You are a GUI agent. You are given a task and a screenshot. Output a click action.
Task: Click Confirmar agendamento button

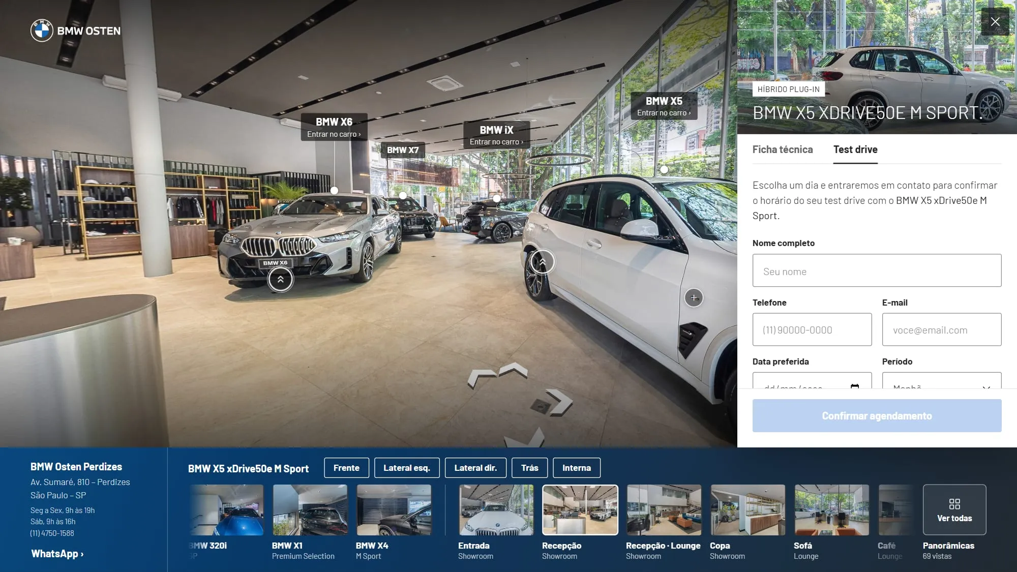pyautogui.click(x=877, y=416)
